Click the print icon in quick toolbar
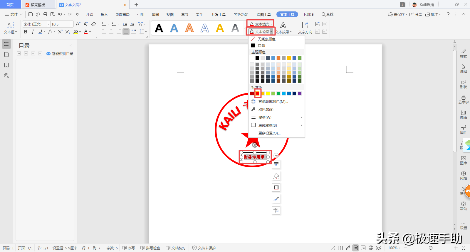 coord(45,14)
